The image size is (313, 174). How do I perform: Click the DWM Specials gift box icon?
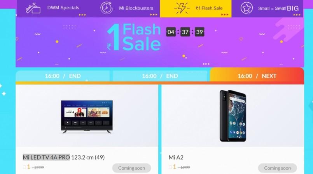pyautogui.click(x=33, y=9)
